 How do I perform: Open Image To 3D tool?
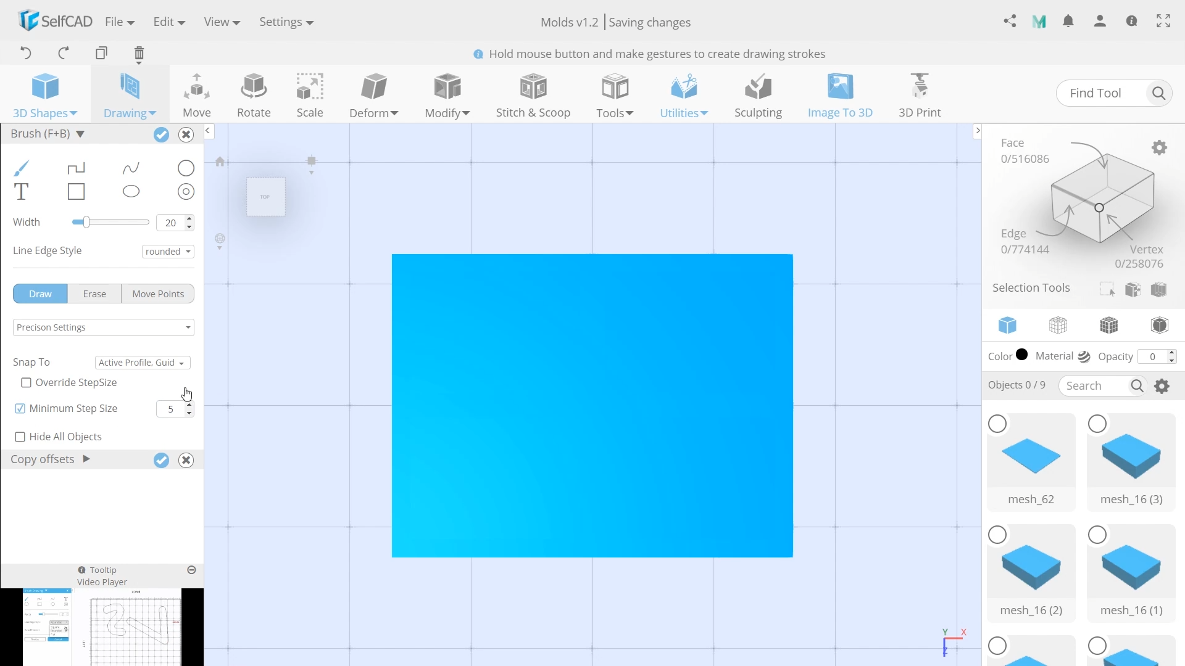pos(840,95)
